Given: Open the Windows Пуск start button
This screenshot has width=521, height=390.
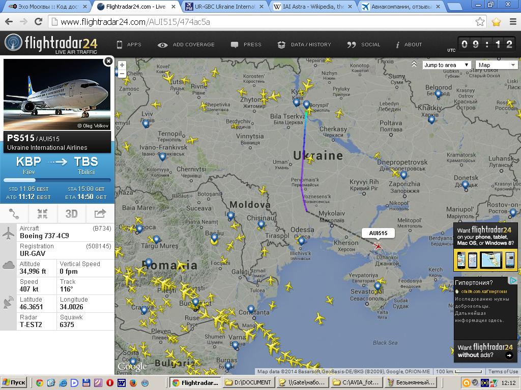Looking at the screenshot, I should coord(14,382).
